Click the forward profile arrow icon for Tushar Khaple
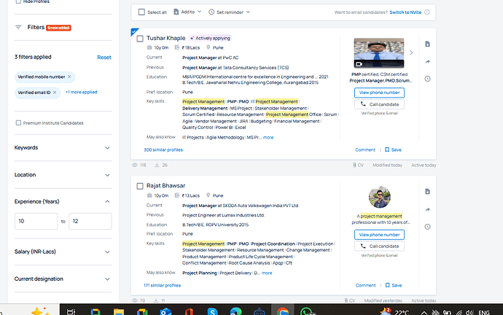This screenshot has height=315, width=503. click(427, 61)
